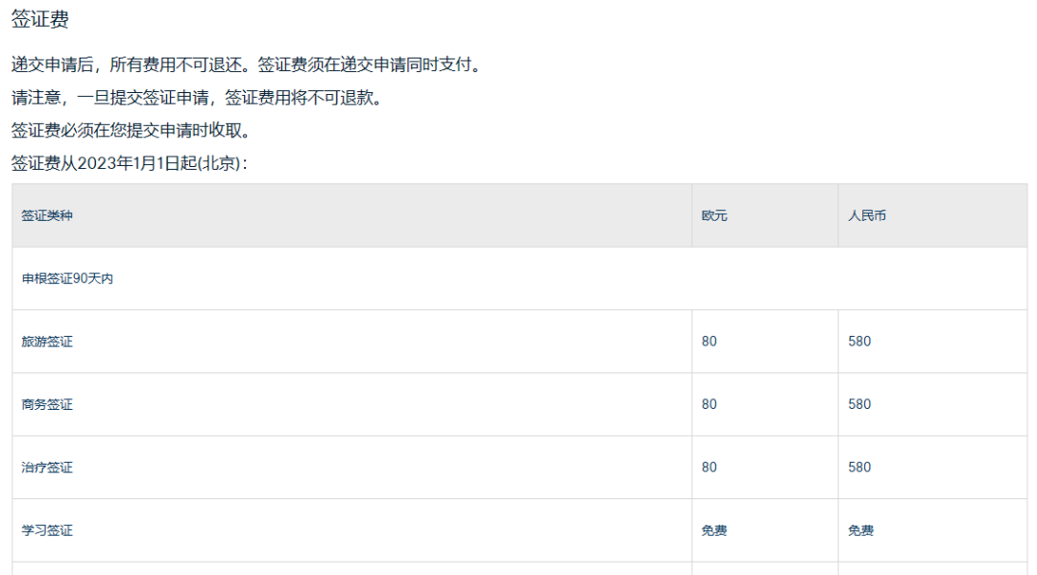
Task: Select the 80 euro fee for 商务签证
Action: (709, 404)
